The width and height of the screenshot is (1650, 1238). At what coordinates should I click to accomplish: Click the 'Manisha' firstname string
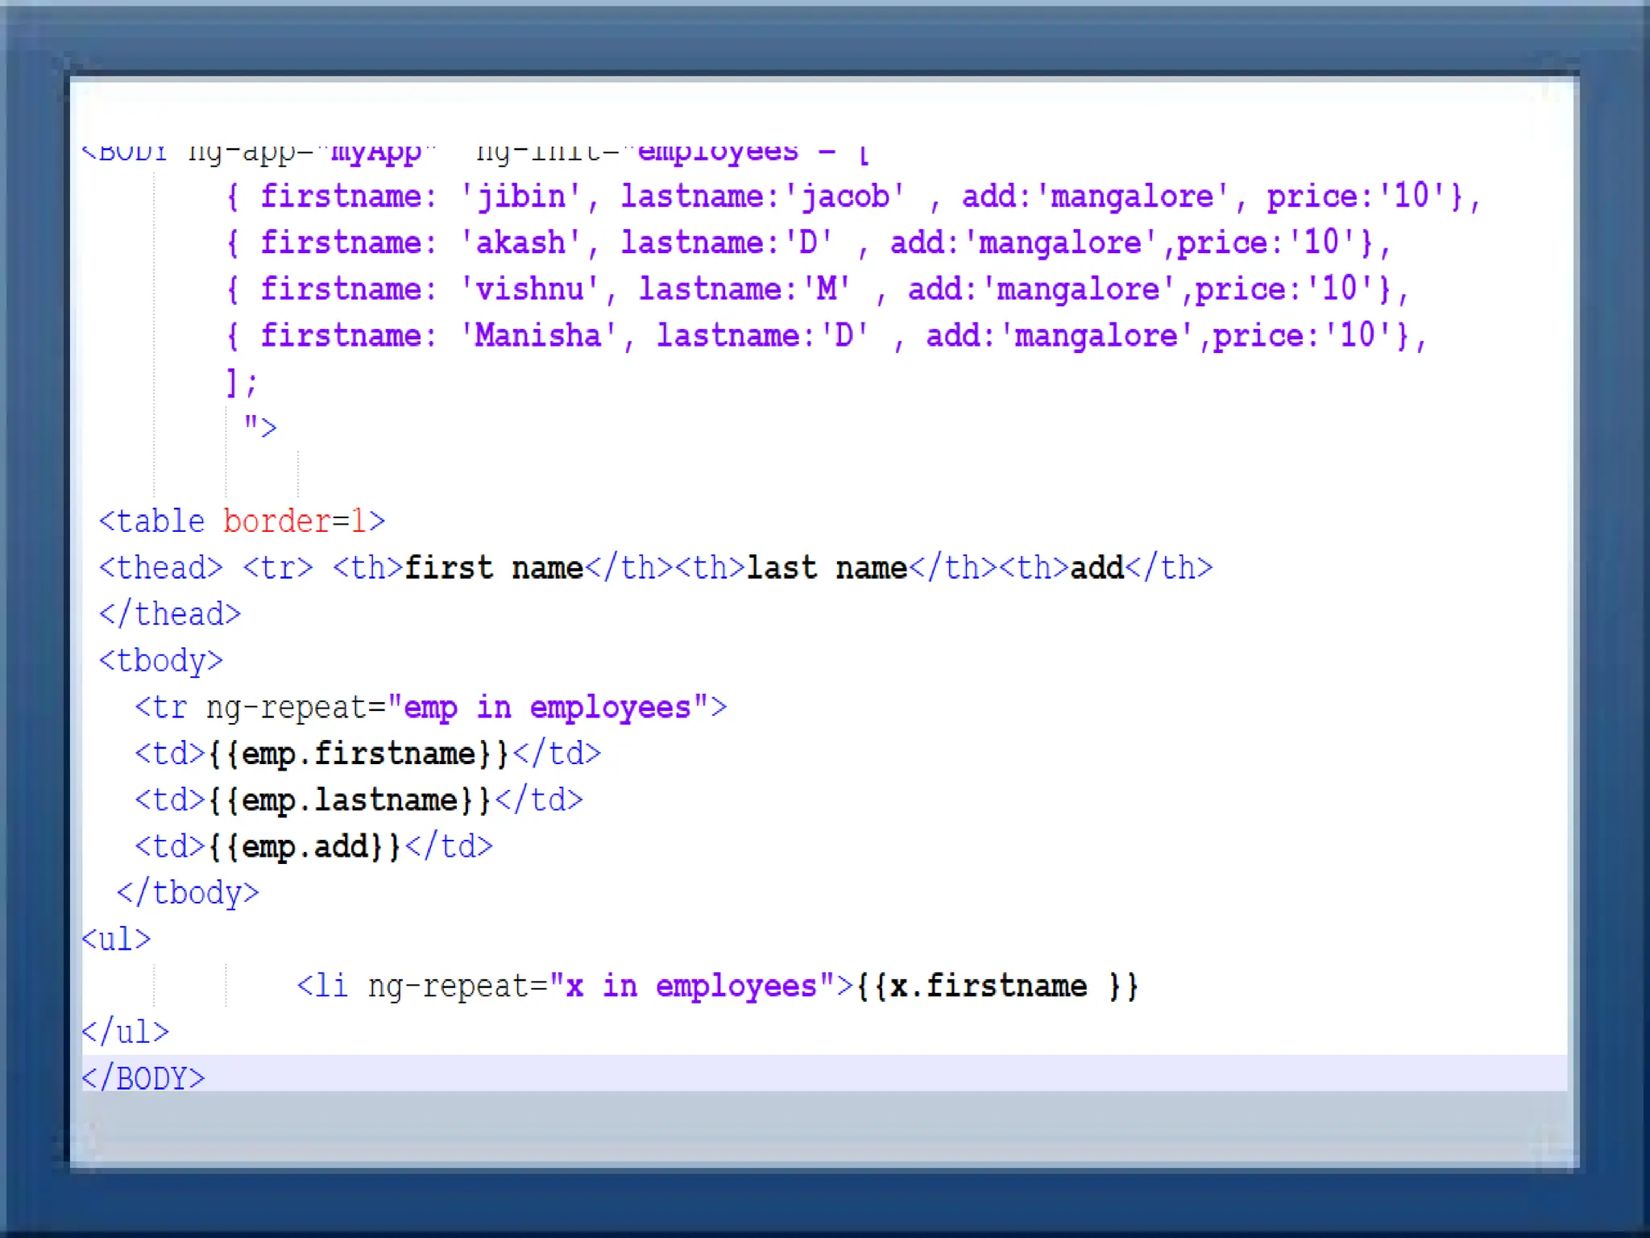click(x=538, y=335)
